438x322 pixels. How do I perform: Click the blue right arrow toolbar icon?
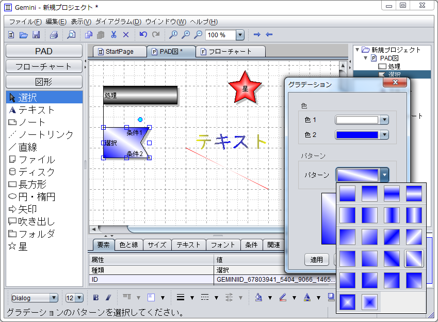click(257, 35)
